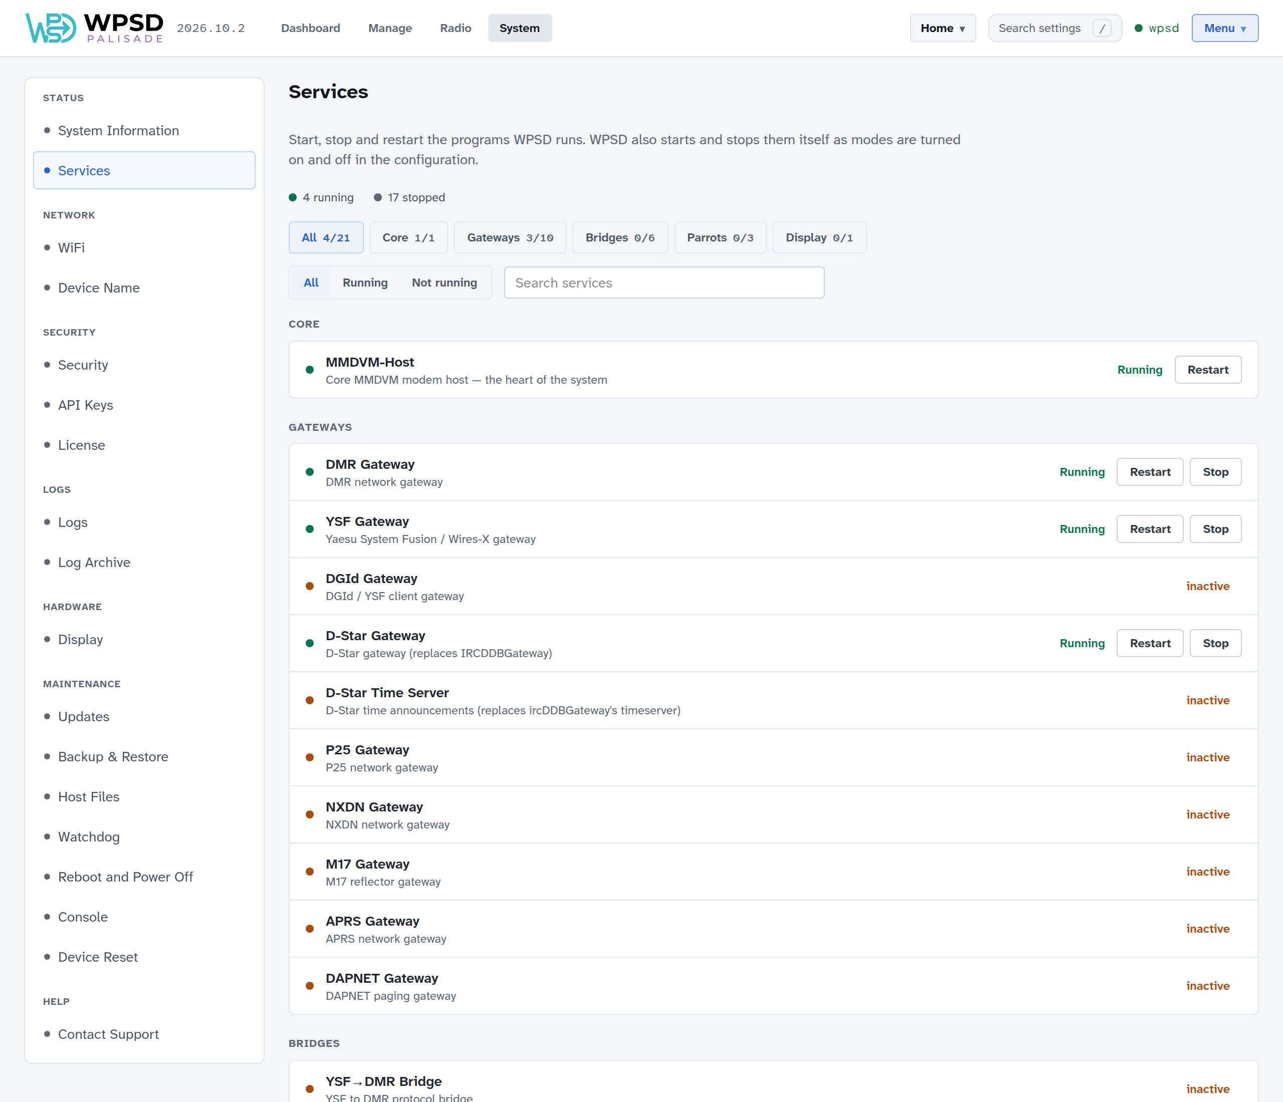Restart the DMR Gateway service
The width and height of the screenshot is (1283, 1102).
click(x=1150, y=471)
